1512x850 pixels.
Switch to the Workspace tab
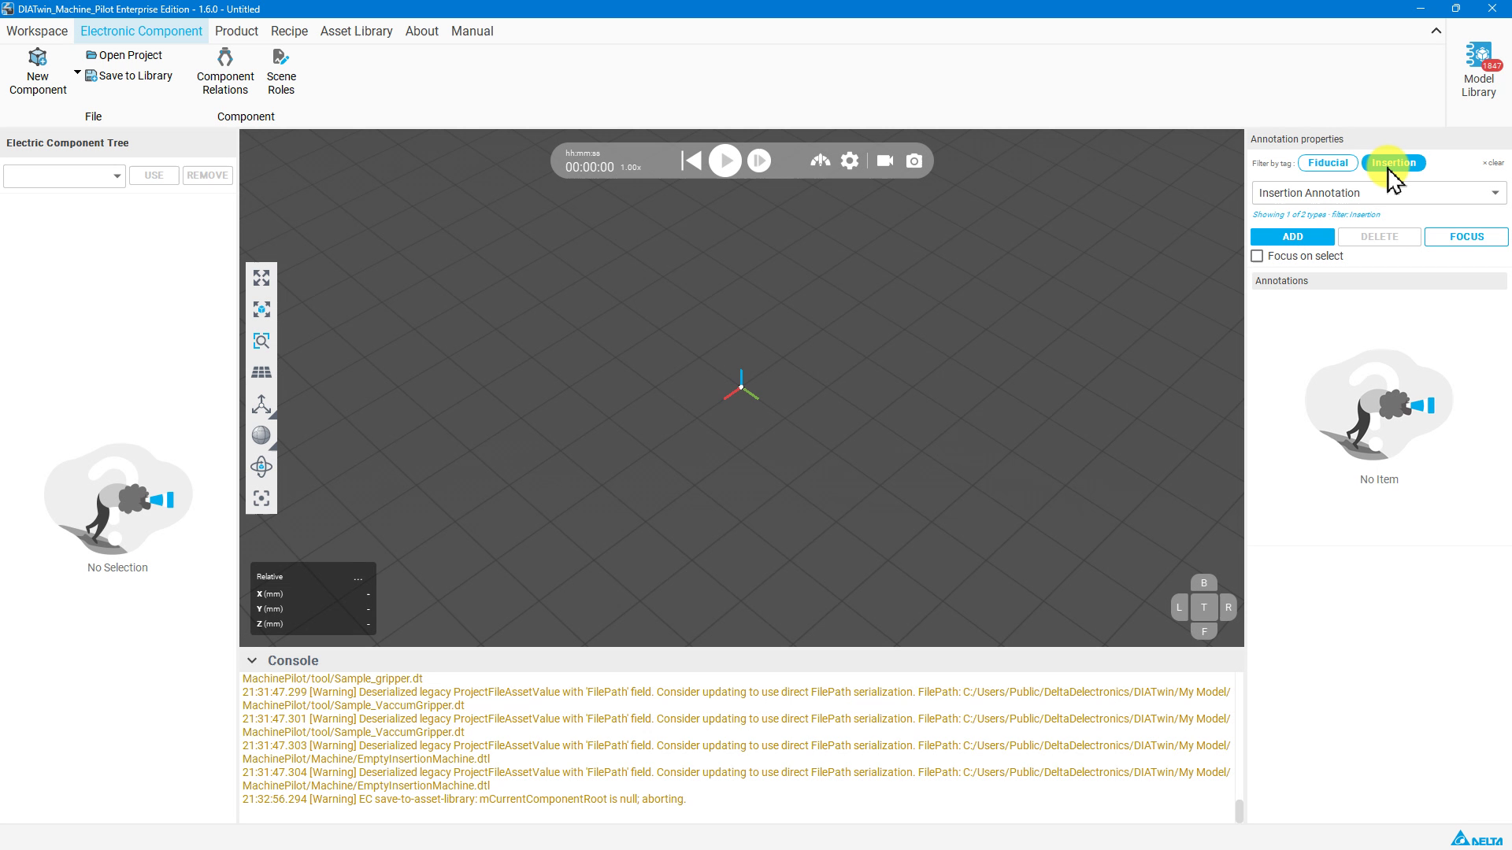click(x=37, y=31)
